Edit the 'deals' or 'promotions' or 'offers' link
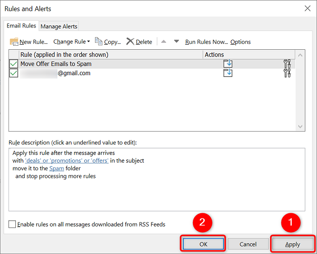Screen dimensions: 317x254 point(67,161)
